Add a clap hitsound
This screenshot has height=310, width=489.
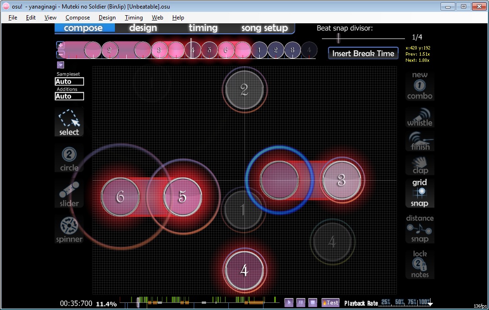tap(420, 165)
